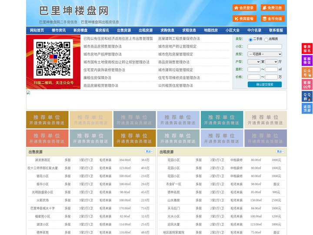Open 出售房源 navigation item
This screenshot has height=235, width=313.
click(124, 30)
